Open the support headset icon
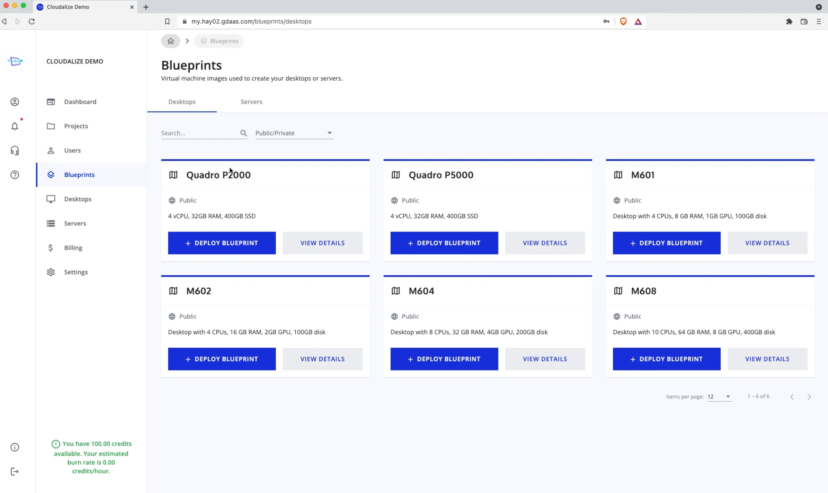 click(x=14, y=150)
